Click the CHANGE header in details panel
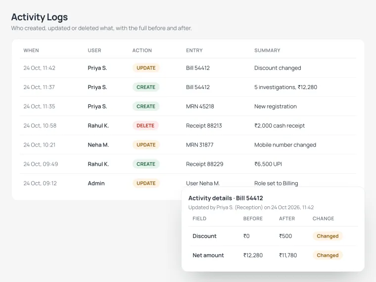Screen dimensions: 376x282 pyautogui.click(x=323, y=219)
